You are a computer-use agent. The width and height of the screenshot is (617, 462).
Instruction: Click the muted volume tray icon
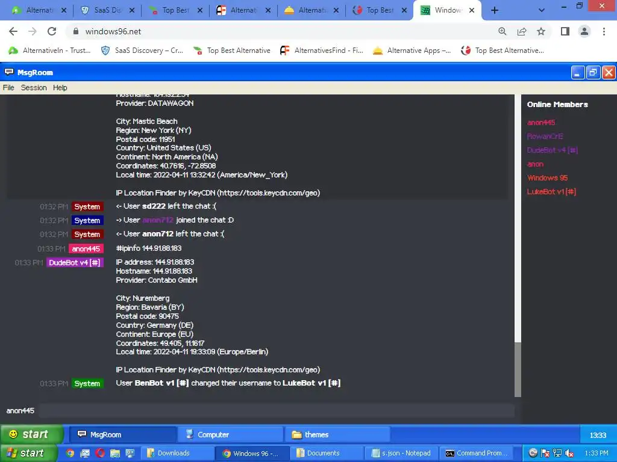click(569, 454)
